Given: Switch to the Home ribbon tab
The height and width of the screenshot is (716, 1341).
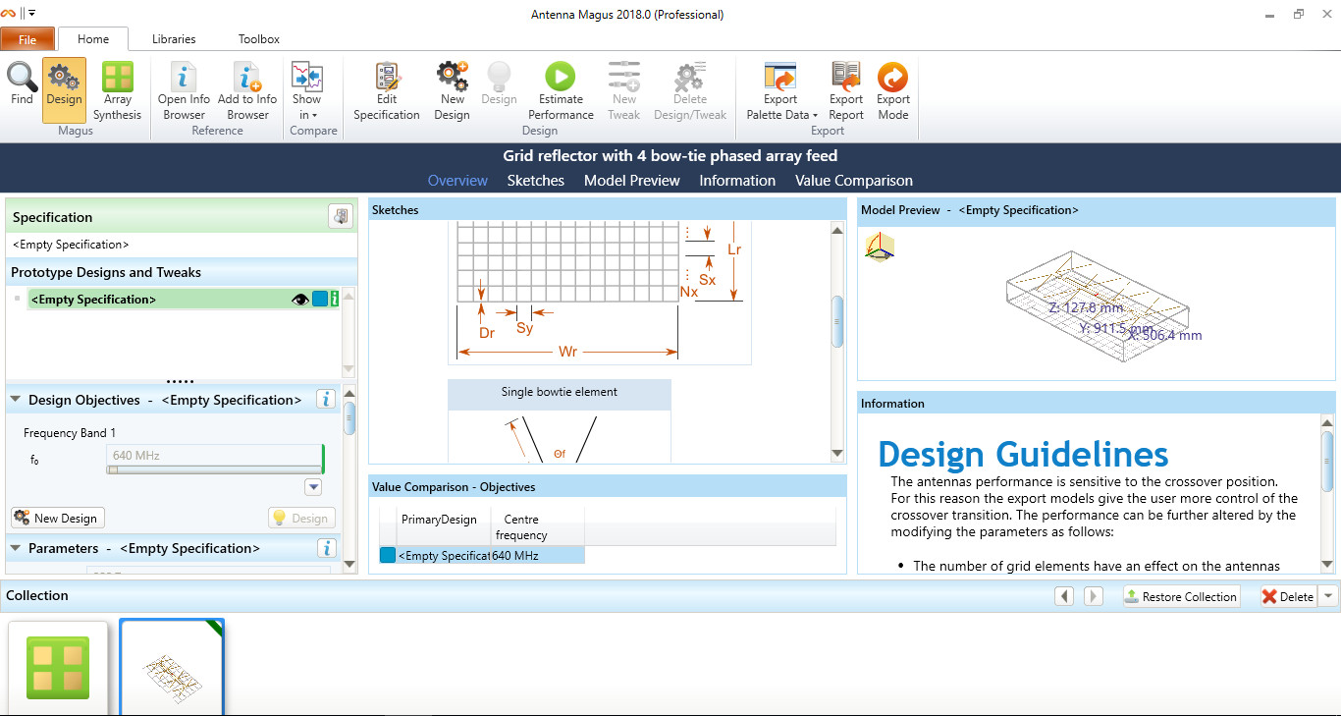Looking at the screenshot, I should pyautogui.click(x=93, y=39).
